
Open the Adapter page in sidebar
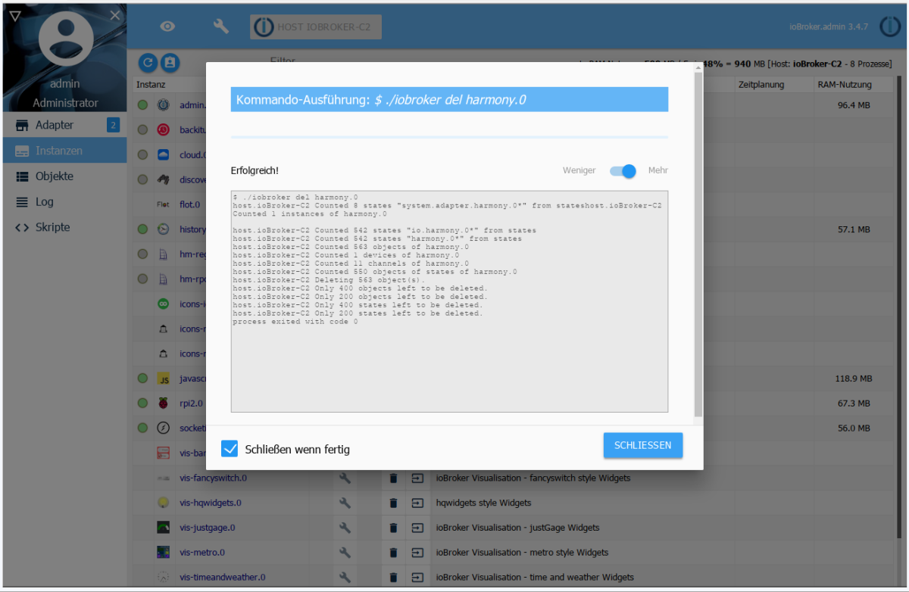(64, 125)
